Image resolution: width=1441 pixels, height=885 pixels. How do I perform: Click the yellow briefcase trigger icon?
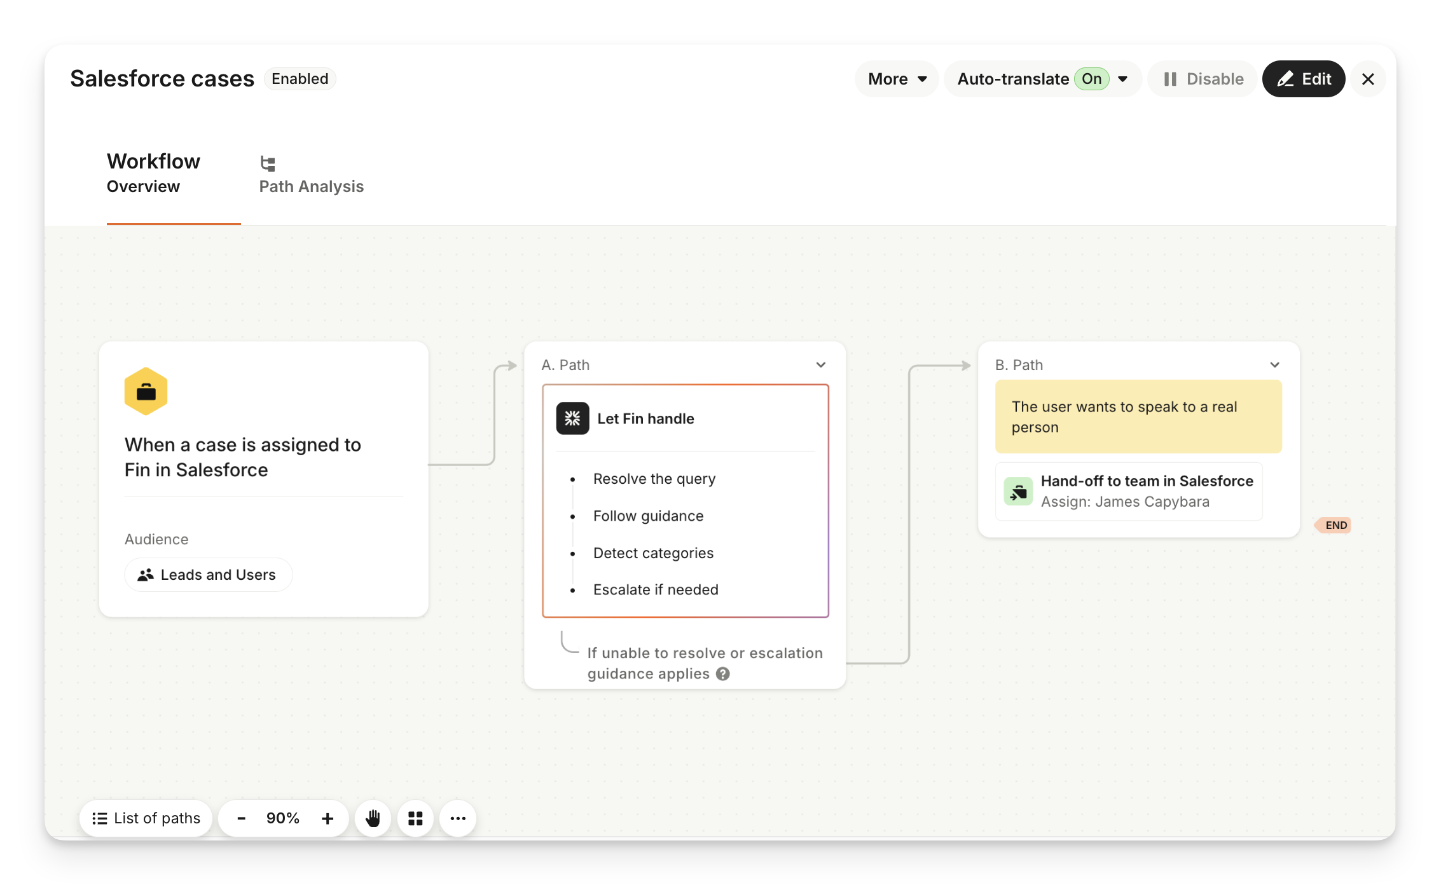point(146,392)
